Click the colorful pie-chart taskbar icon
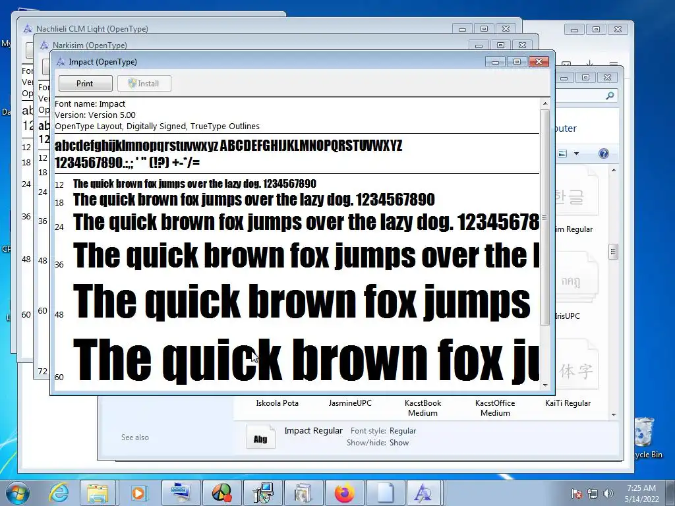675x506 pixels. coord(221,493)
